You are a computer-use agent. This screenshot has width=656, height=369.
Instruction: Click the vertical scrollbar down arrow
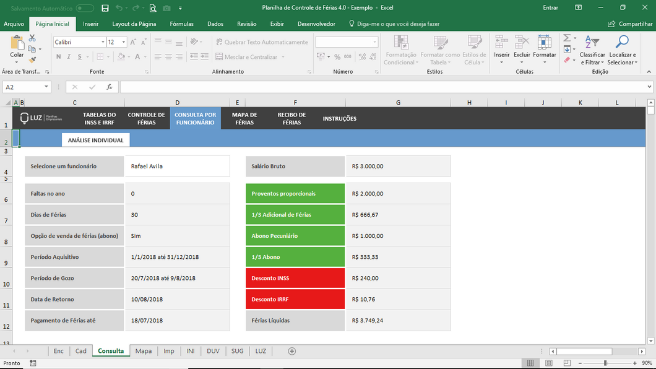pos(650,341)
